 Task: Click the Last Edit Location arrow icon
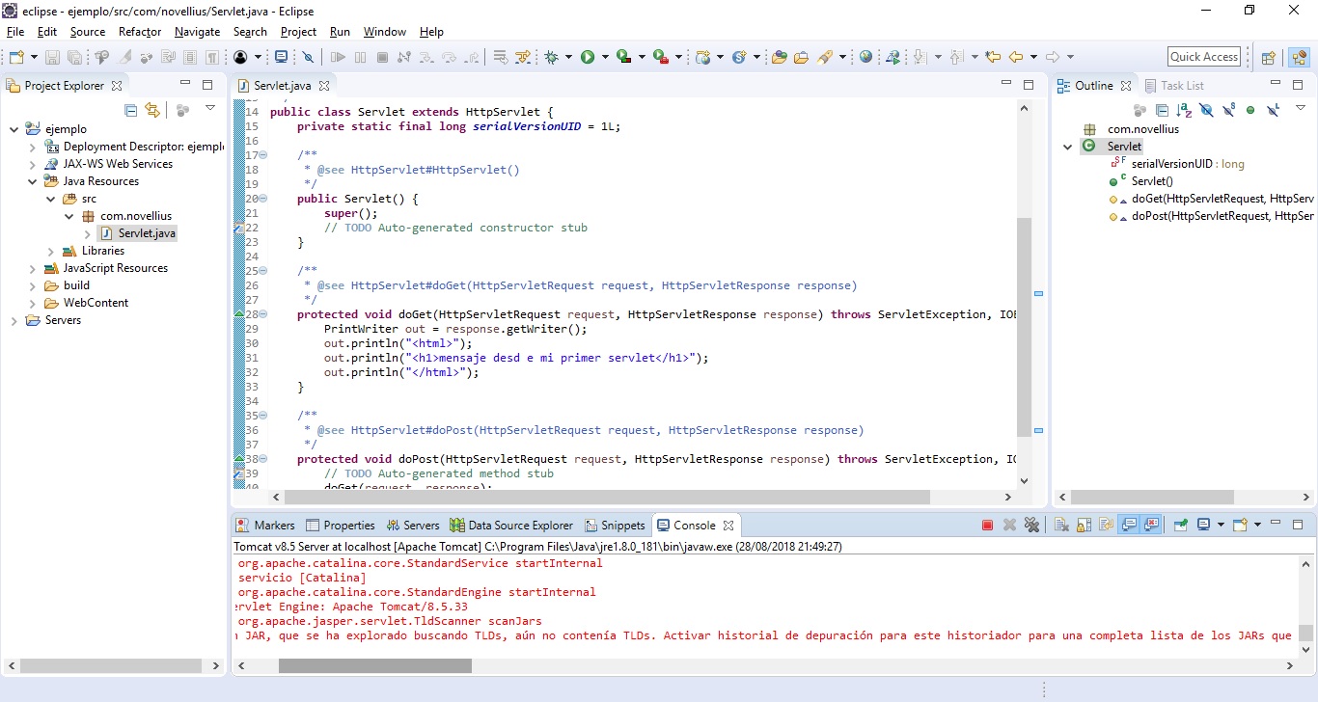tap(992, 57)
